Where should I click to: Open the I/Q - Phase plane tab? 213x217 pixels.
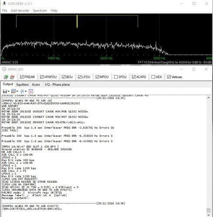pyautogui.click(x=57, y=85)
